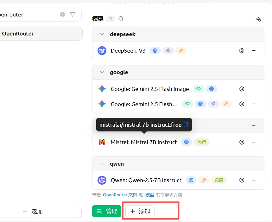Select the Mistral: Mistral 7B Instruct name
272x222 pixels.
144,142
